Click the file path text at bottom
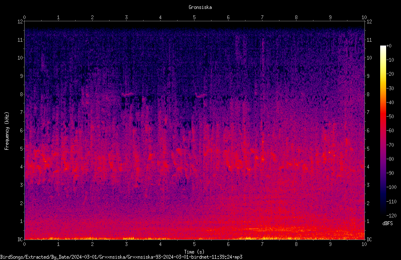The image size is (401, 260). 121,257
